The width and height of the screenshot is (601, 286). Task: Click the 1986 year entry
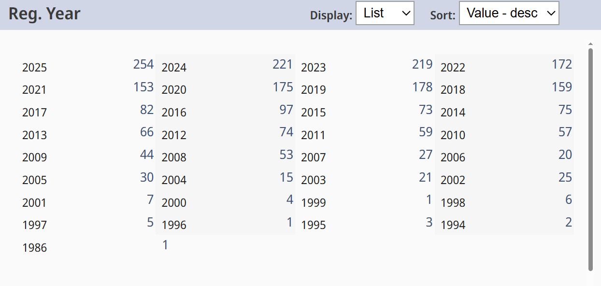(x=35, y=248)
